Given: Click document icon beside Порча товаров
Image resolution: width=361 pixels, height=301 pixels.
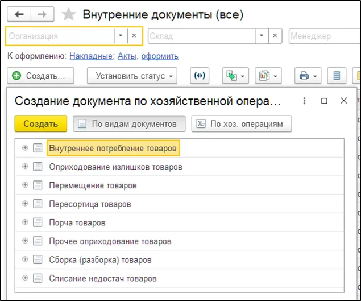Looking at the screenshot, I should [38, 222].
